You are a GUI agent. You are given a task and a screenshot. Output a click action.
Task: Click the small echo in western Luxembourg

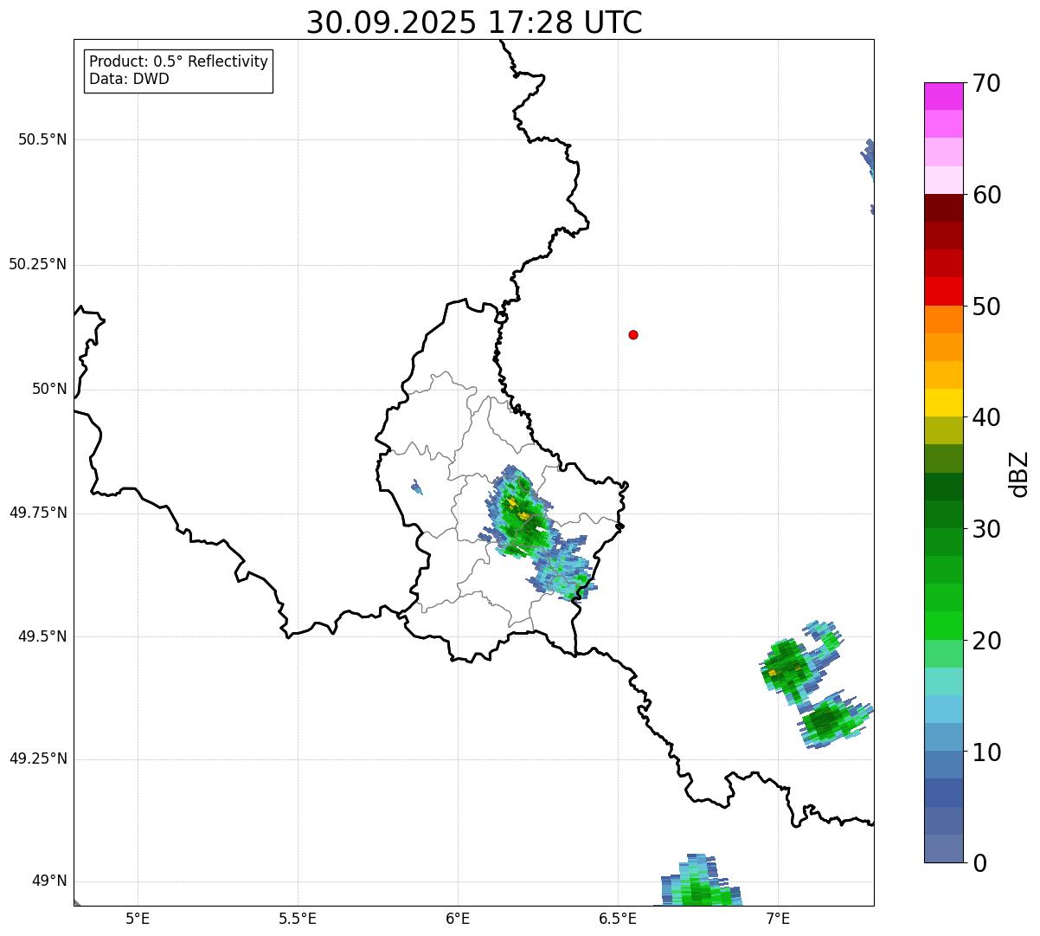[x=417, y=487]
